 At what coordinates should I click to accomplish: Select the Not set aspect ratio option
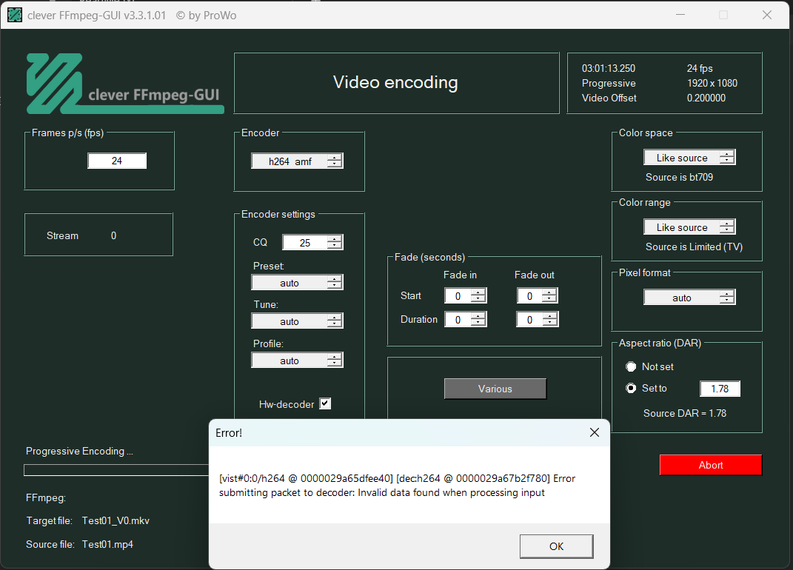click(x=632, y=366)
